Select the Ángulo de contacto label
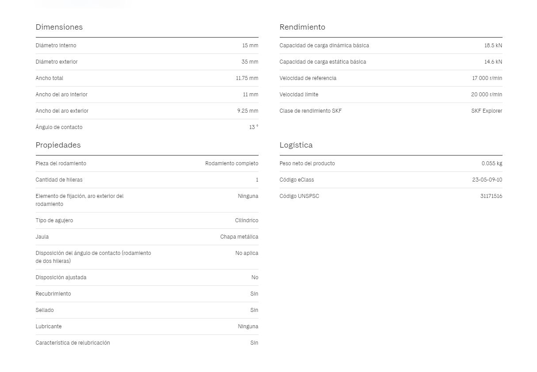The width and height of the screenshot is (537, 372). (59, 127)
